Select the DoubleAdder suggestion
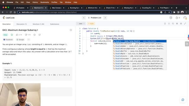 140,46
